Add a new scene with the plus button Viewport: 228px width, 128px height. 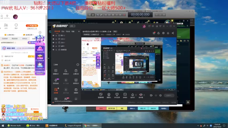(79, 31)
